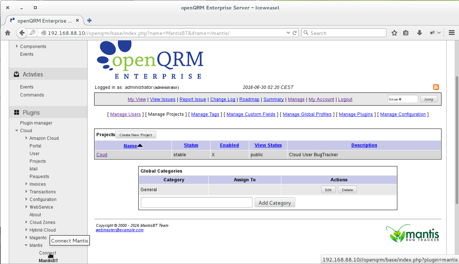Switch to the Manage Users section

126,114
